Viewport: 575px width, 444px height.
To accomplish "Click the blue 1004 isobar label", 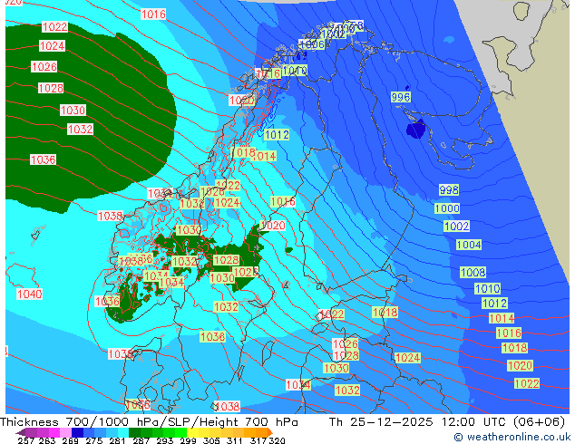I will (x=469, y=245).
